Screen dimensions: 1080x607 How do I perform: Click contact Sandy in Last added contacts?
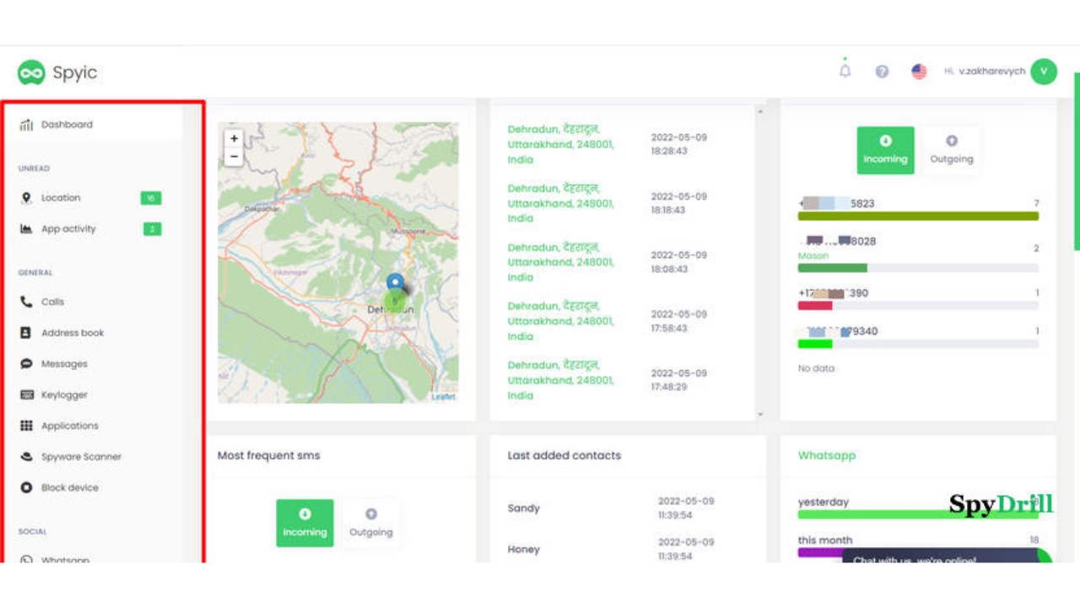[524, 508]
